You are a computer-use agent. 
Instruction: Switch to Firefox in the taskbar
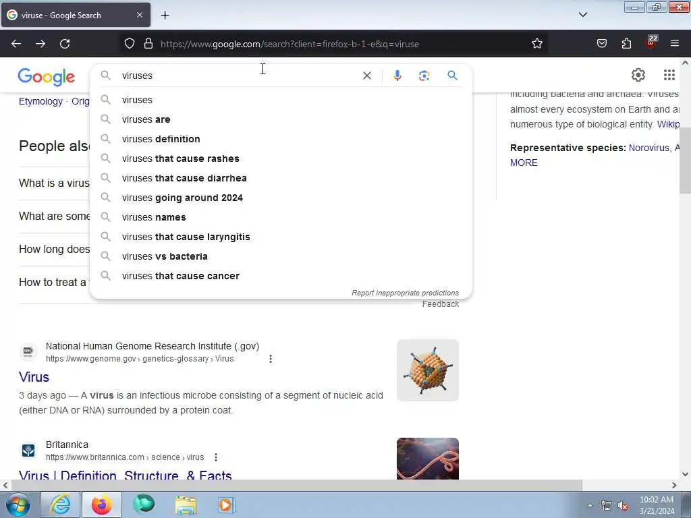(x=101, y=505)
